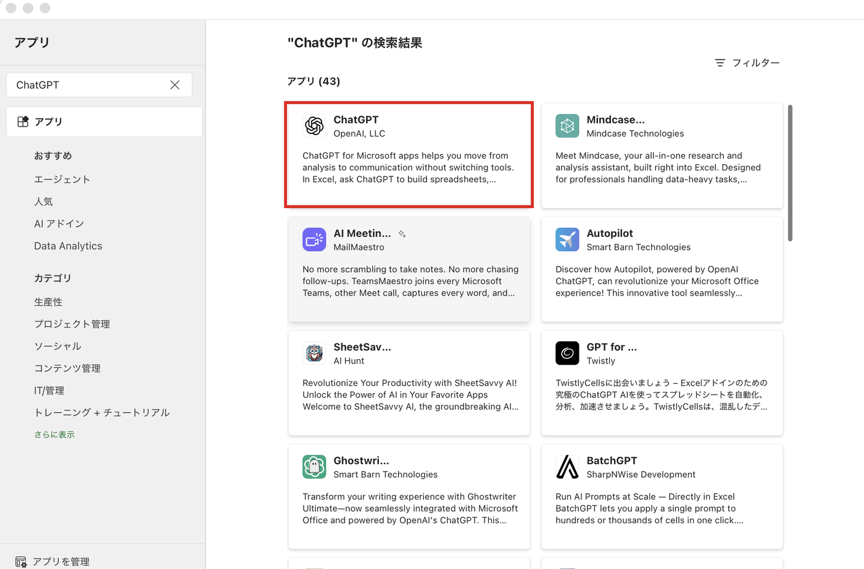Expand categories with さらに表示
This screenshot has width=864, height=569.
click(x=54, y=434)
